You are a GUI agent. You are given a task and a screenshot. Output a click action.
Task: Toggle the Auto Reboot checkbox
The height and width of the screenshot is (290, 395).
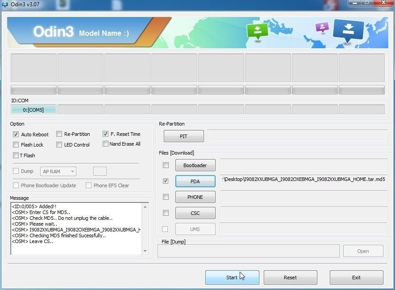tap(16, 134)
